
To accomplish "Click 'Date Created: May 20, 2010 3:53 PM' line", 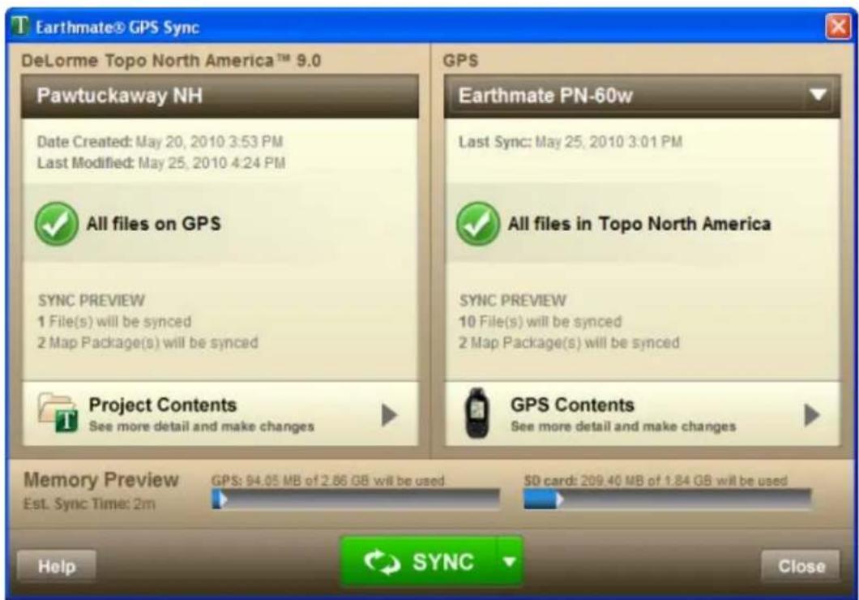I will (x=160, y=141).
